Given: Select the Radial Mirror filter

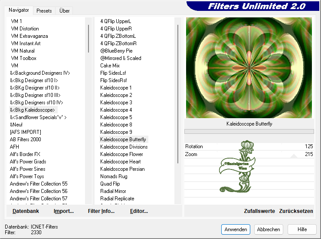Looking at the screenshot, I should click(113, 191).
